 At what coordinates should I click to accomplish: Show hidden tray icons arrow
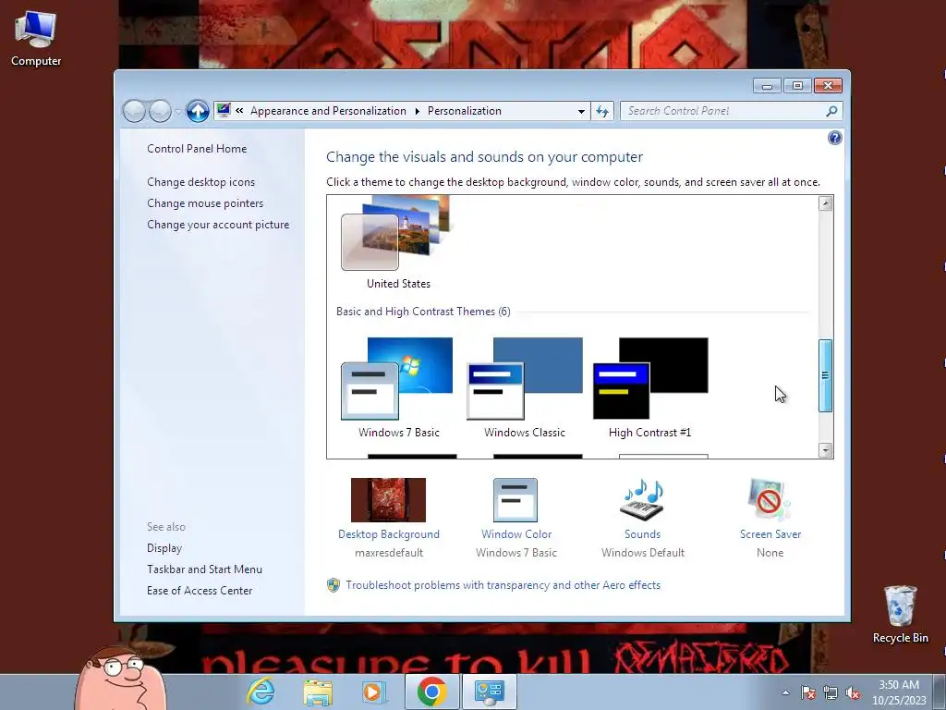click(785, 692)
